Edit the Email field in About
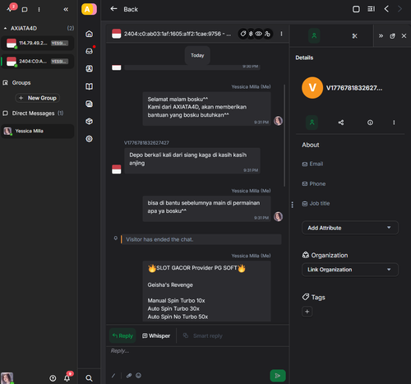411x384 pixels. click(312, 164)
